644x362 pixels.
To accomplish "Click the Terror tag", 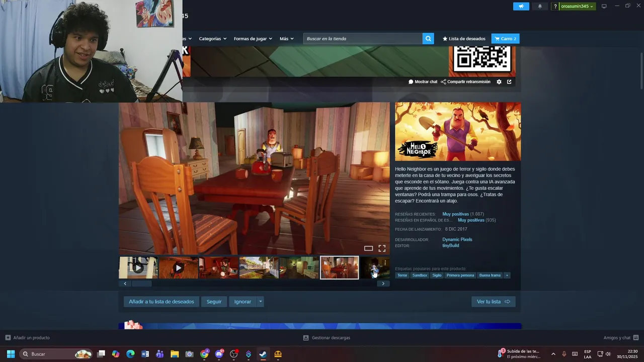I will [x=402, y=276].
